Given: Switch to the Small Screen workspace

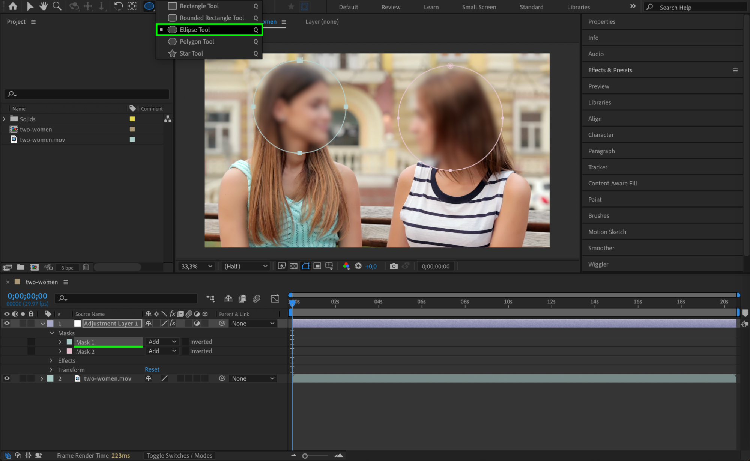Looking at the screenshot, I should 479,7.
